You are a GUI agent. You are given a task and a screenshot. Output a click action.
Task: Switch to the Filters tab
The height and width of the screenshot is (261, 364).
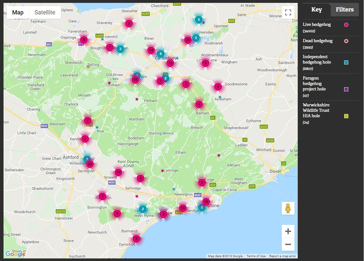344,10
